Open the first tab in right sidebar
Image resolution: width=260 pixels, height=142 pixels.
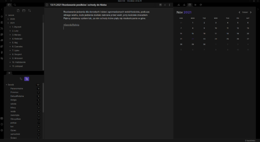pyautogui.click(x=179, y=5)
